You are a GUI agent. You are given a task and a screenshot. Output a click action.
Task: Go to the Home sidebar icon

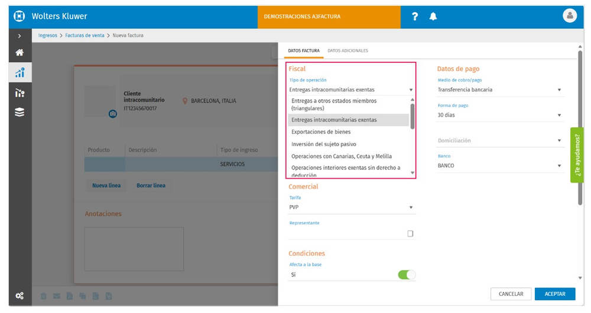[x=20, y=52]
